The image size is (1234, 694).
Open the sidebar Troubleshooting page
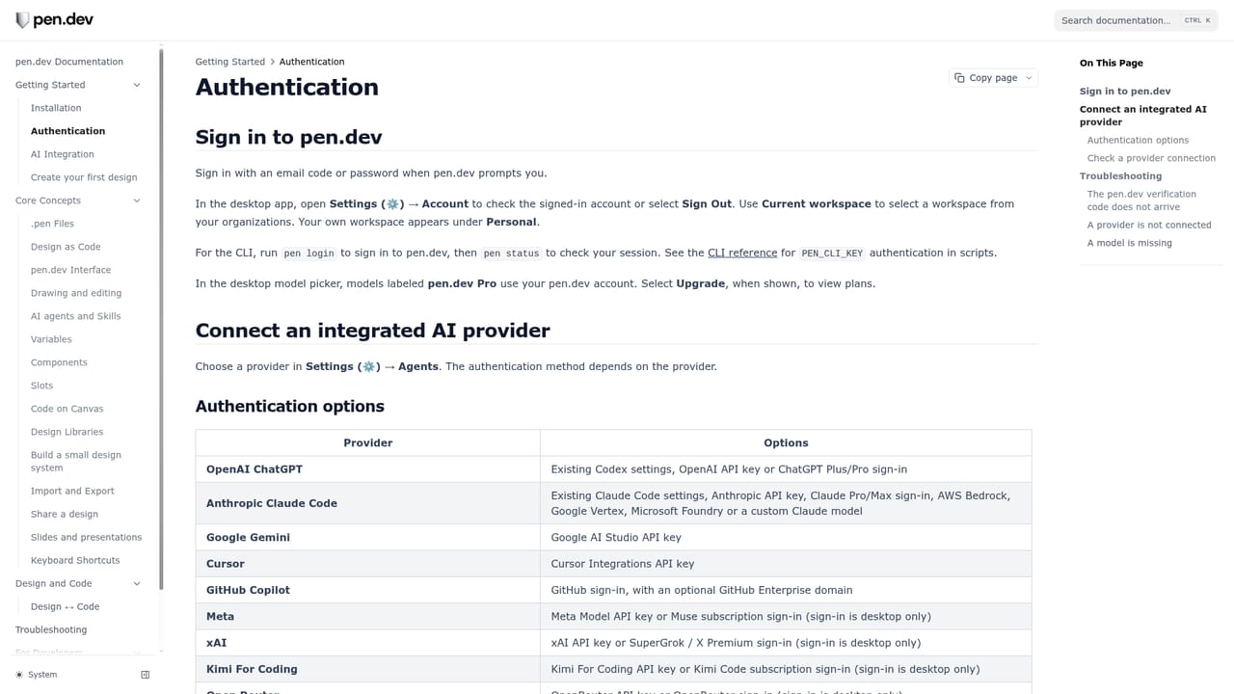(51, 629)
